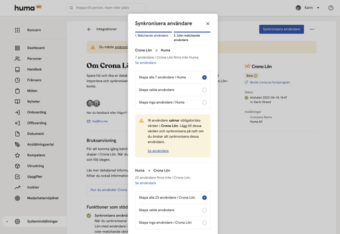Image resolution: width=340 pixels, height=234 pixels.
Task: Open the Nyheter open-book icon
Action: [x=17, y=101]
